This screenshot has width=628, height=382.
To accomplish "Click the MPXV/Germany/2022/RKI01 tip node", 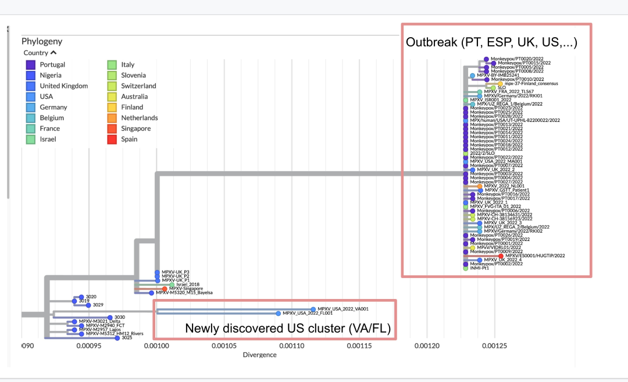I will click(x=480, y=96).
